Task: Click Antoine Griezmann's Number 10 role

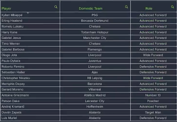Action: pyautogui.click(x=154, y=95)
